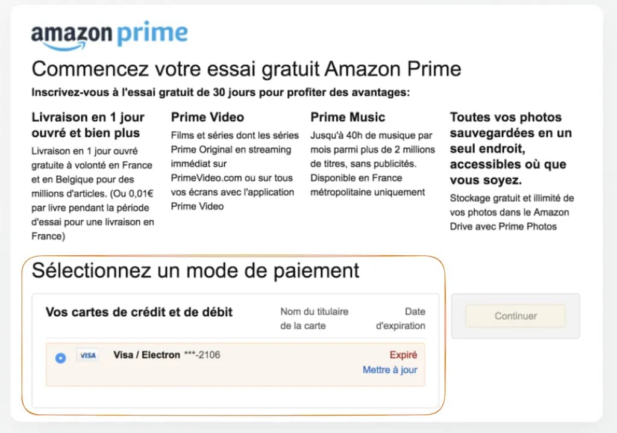Select the Visa / Electron payment radio button
The height and width of the screenshot is (433, 617).
click(x=60, y=358)
